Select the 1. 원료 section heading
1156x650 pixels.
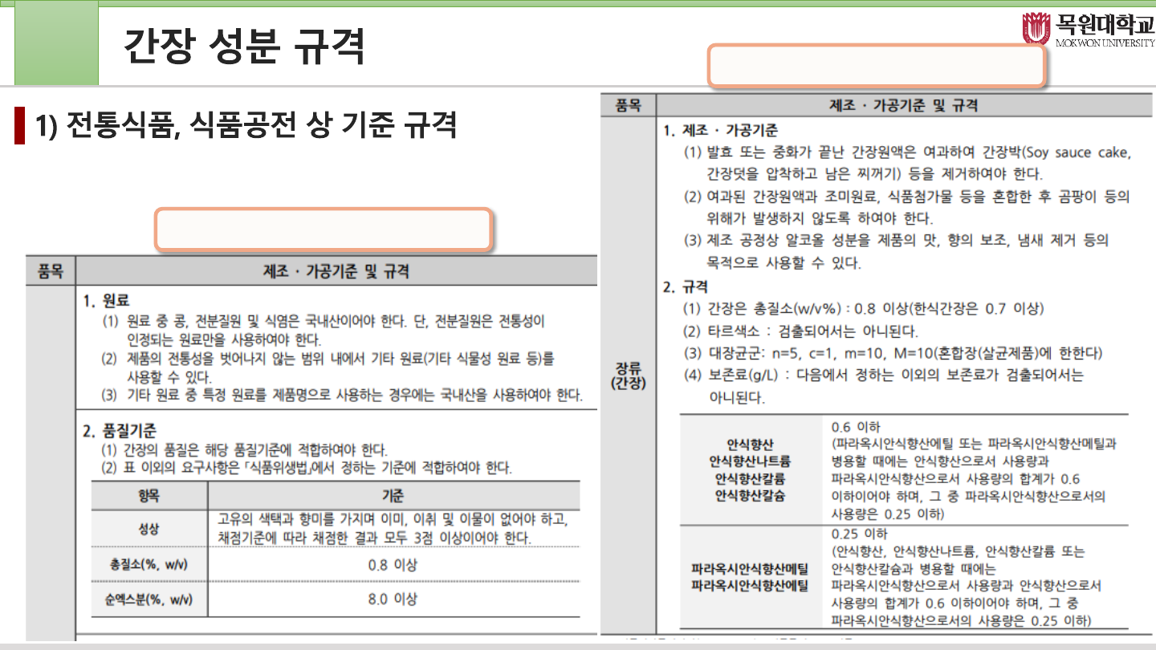(106, 301)
